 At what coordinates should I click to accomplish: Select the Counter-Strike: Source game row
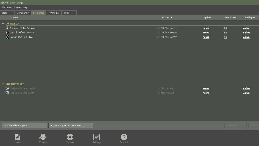pos(130,28)
